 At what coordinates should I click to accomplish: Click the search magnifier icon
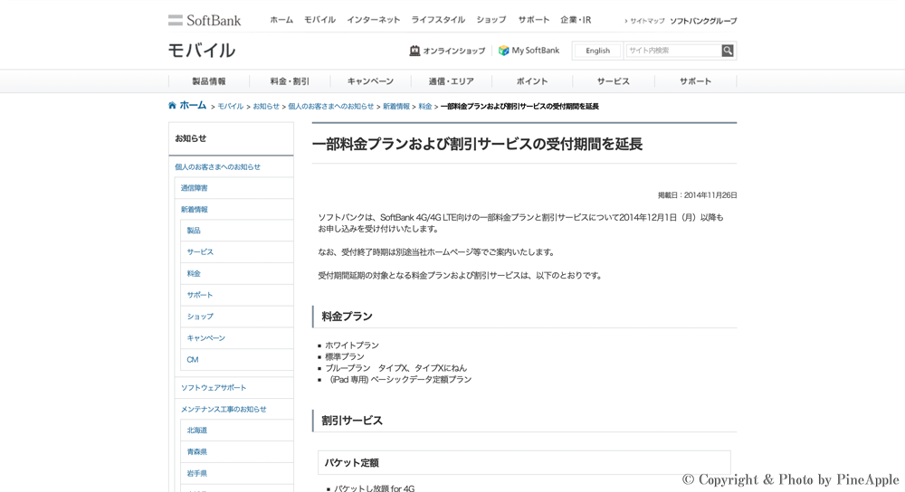pyautogui.click(x=728, y=51)
